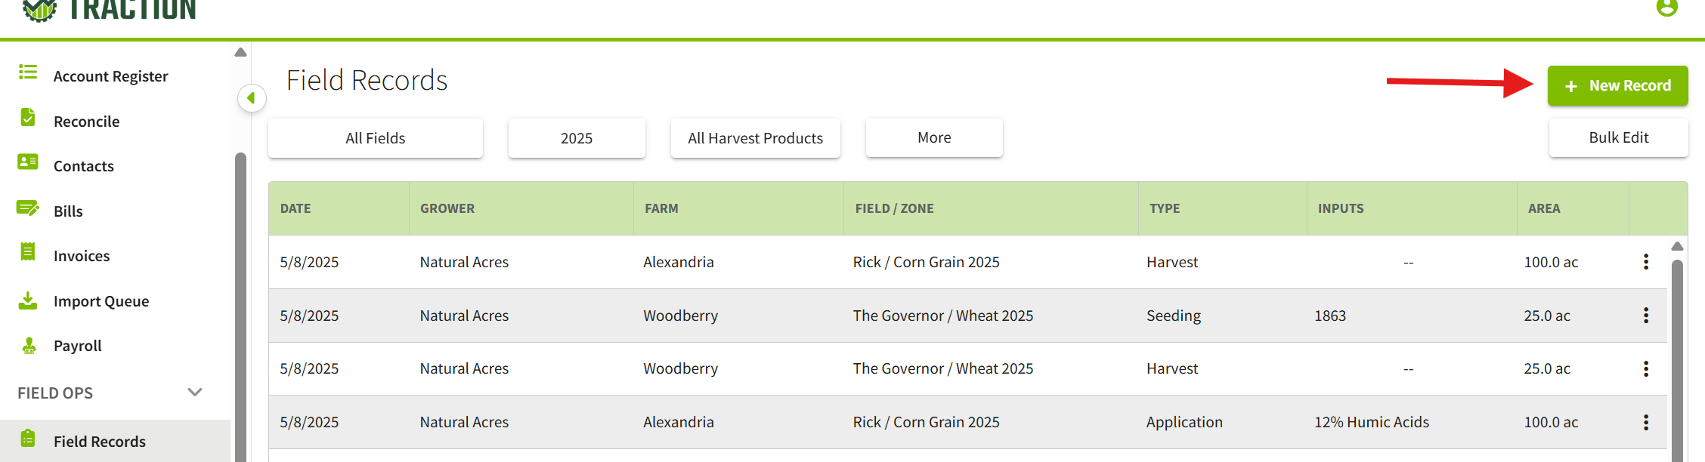Screen dimensions: 1705x462
Task: Open the All Harvest Products filter
Action: point(756,138)
